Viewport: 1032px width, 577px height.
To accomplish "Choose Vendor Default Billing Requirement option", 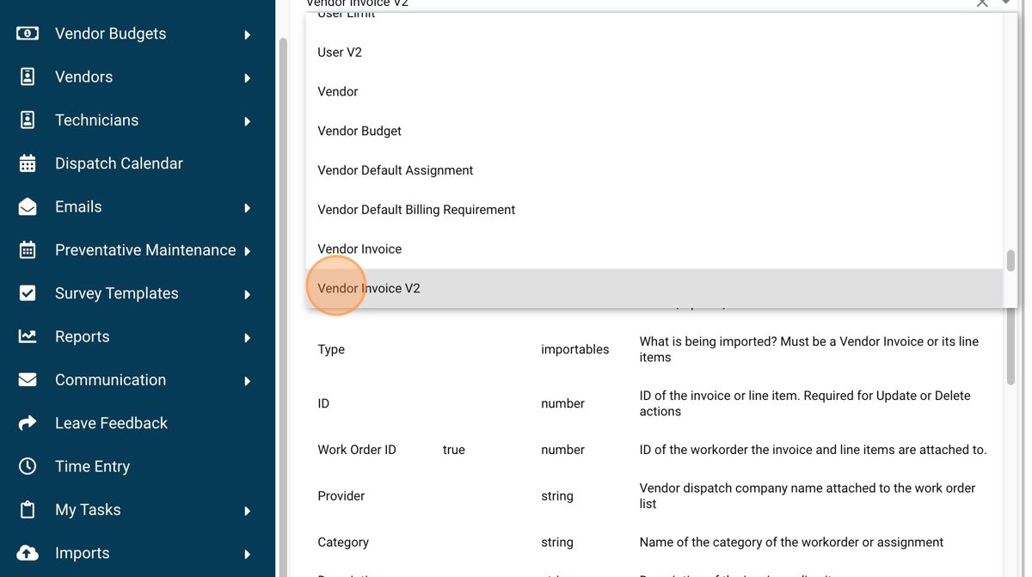I will click(x=416, y=210).
